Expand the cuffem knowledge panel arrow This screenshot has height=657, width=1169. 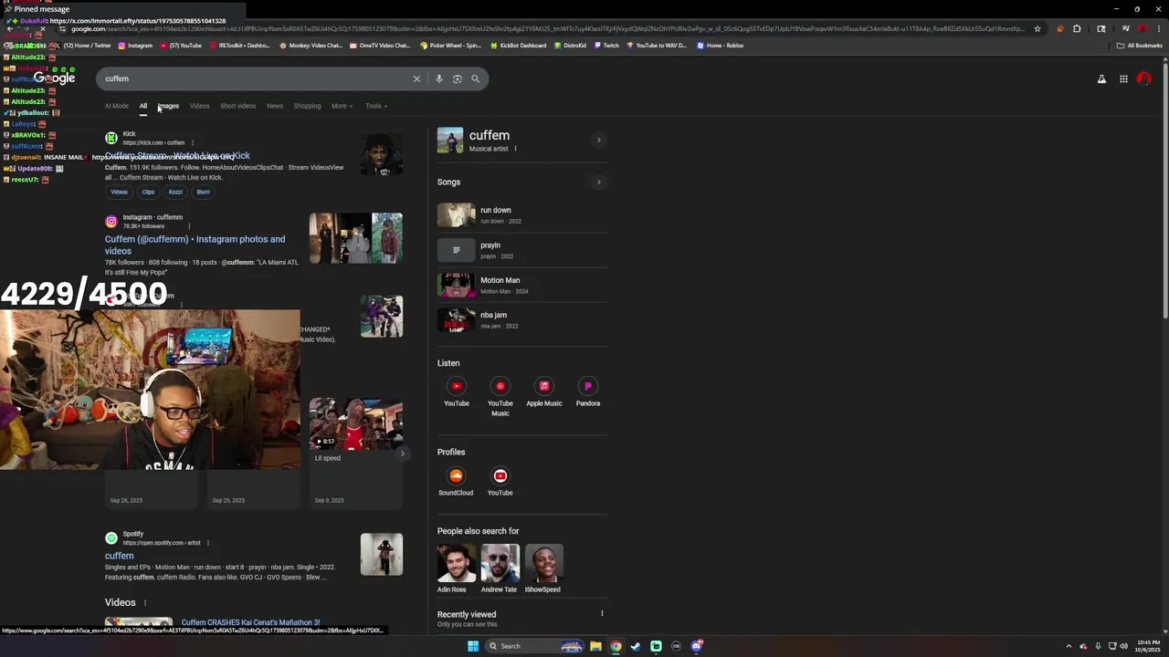(599, 140)
